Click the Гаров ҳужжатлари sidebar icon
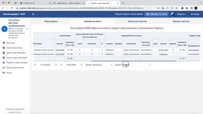203x114 pixels. [3, 48]
